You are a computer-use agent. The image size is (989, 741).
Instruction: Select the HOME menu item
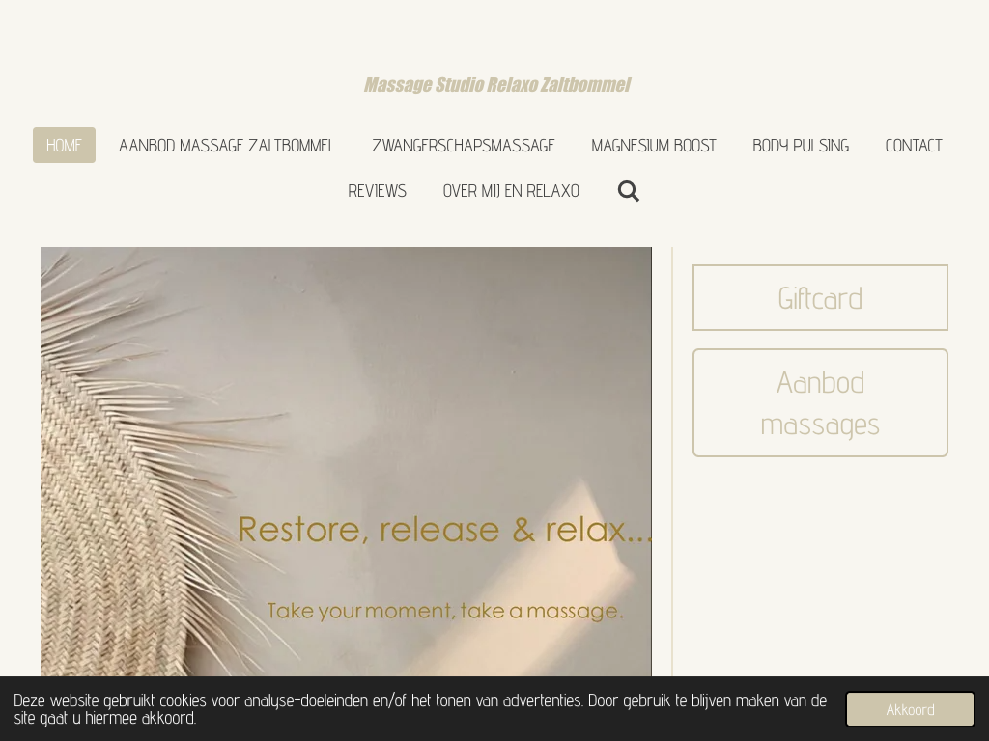pos(65,146)
